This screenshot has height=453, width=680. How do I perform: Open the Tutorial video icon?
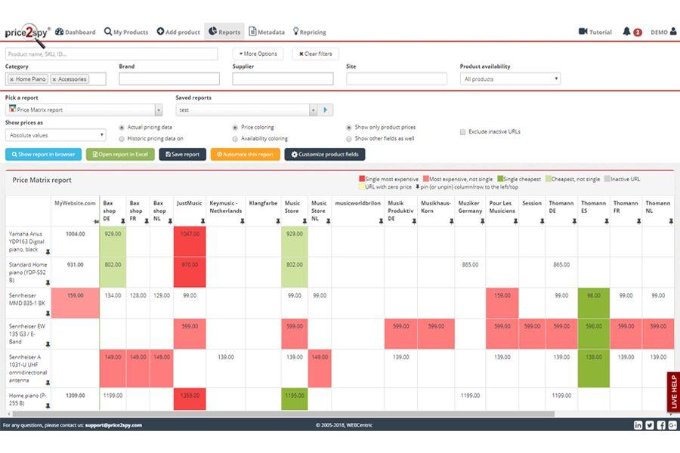click(583, 31)
